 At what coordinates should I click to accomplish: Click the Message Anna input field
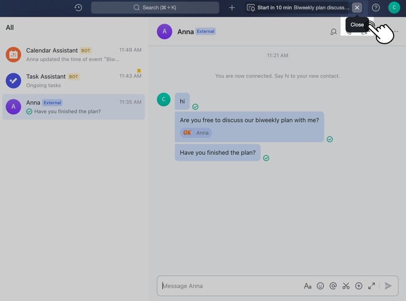(231, 286)
